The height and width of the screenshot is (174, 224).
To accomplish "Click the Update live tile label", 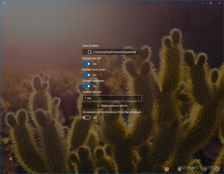I will (92, 58).
